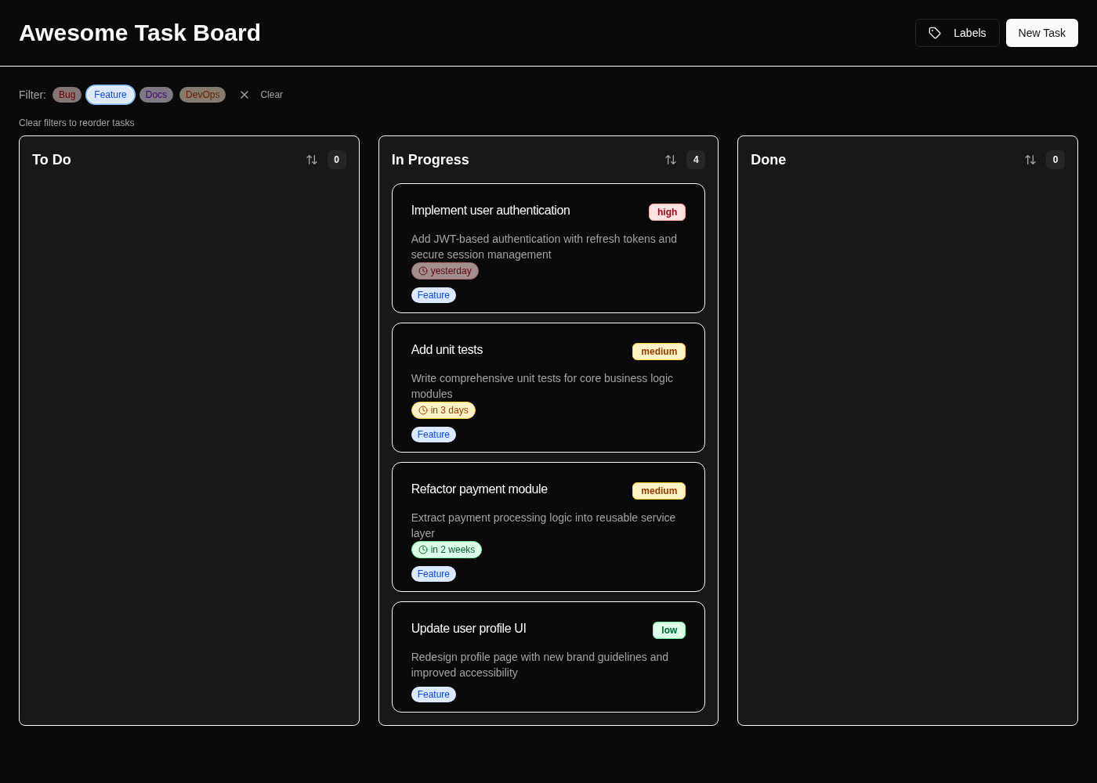This screenshot has height=783, width=1097.
Task: Clear the active filters
Action: coord(261,95)
